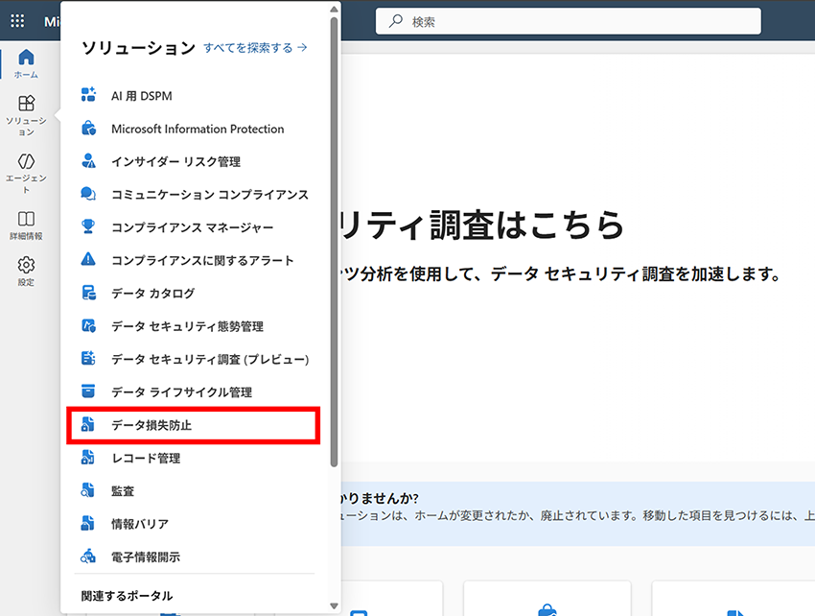Open the app launcher waffle icon
815x616 pixels.
[x=17, y=21]
